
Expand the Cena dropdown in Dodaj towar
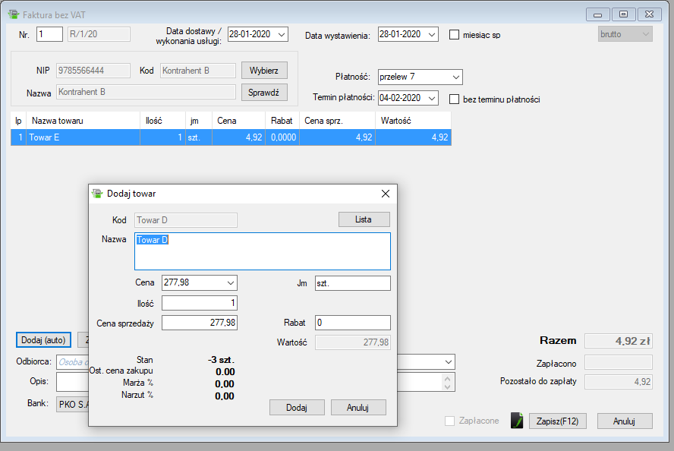pyautogui.click(x=231, y=282)
